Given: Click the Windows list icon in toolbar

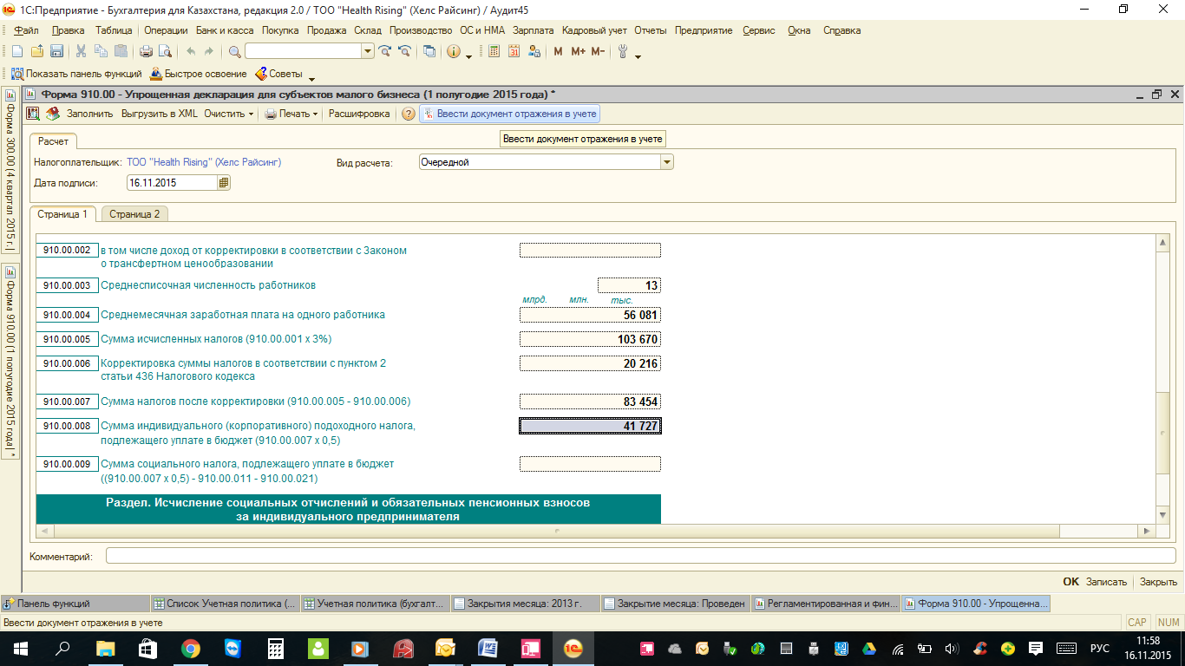Looking at the screenshot, I should click(429, 51).
